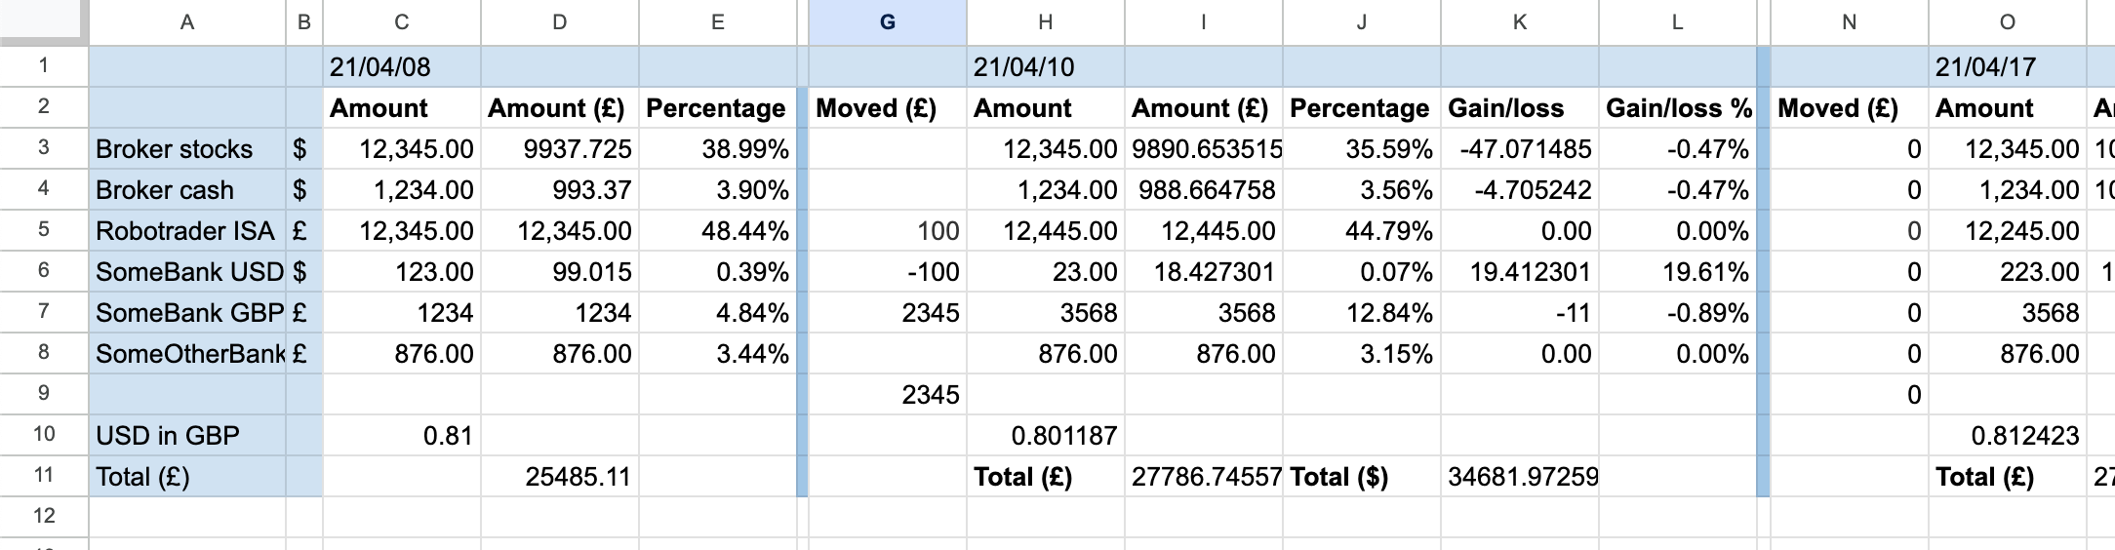The image size is (2115, 550).
Task: Select the date cell 21/04/17
Action: click(2008, 67)
